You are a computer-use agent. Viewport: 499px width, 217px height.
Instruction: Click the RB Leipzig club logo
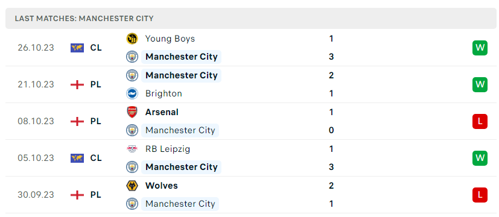[x=132, y=149]
